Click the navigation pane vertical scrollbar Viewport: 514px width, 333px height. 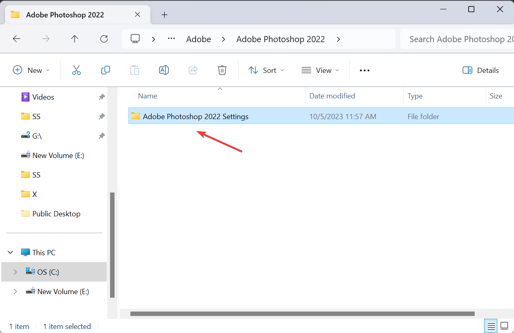tap(113, 245)
